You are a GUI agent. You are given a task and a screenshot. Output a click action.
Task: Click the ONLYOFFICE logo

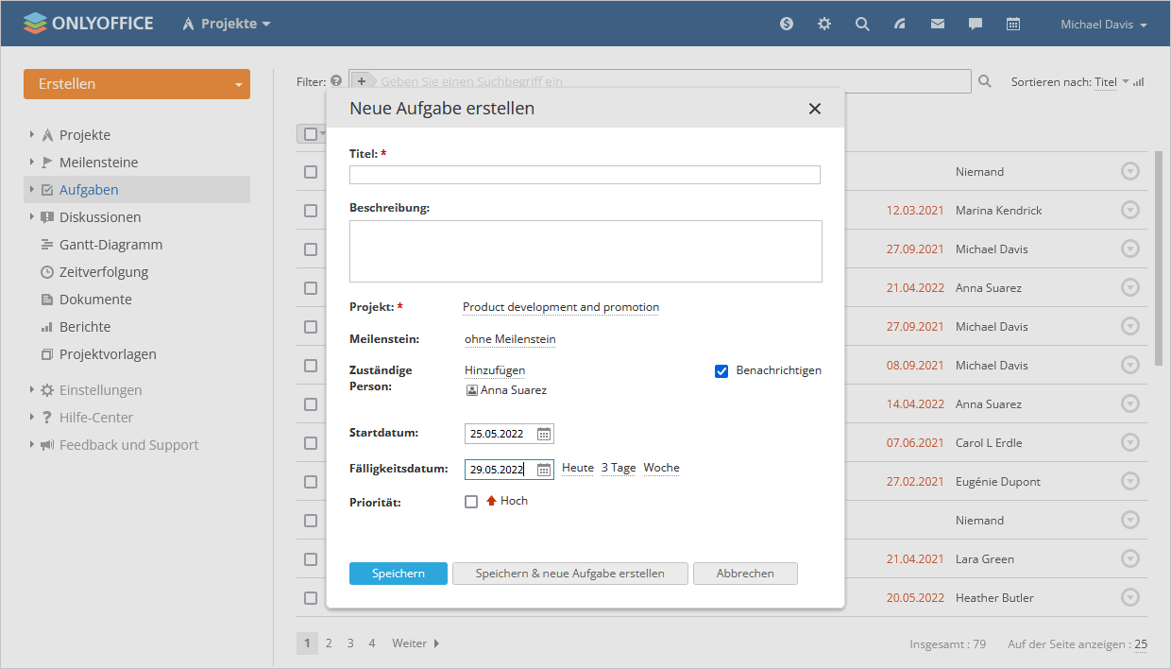click(x=88, y=24)
